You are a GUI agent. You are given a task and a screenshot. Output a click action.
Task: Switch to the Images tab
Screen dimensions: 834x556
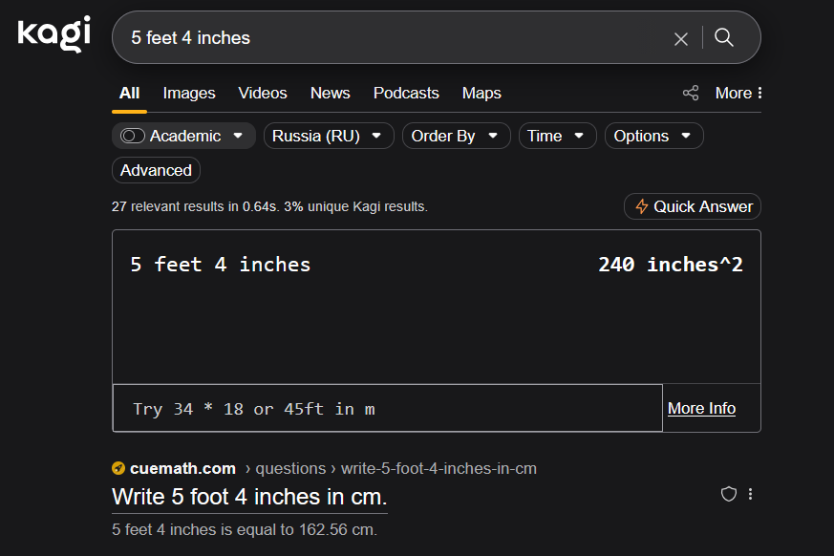tap(189, 93)
